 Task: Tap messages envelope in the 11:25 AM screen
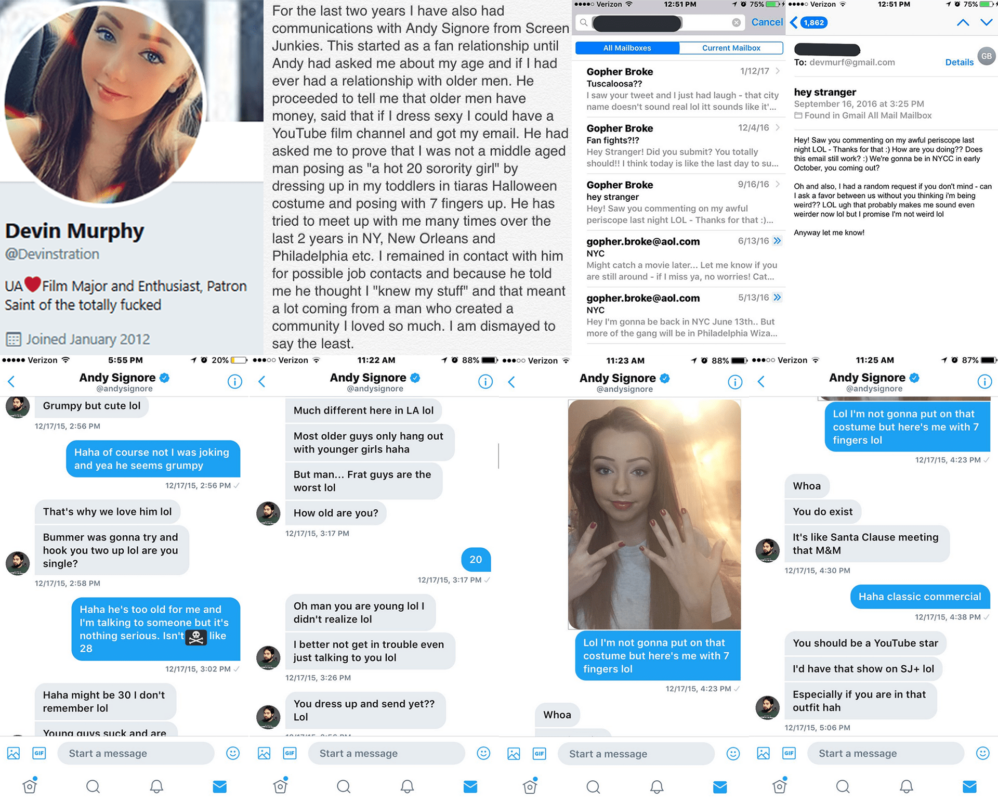pyautogui.click(x=969, y=786)
